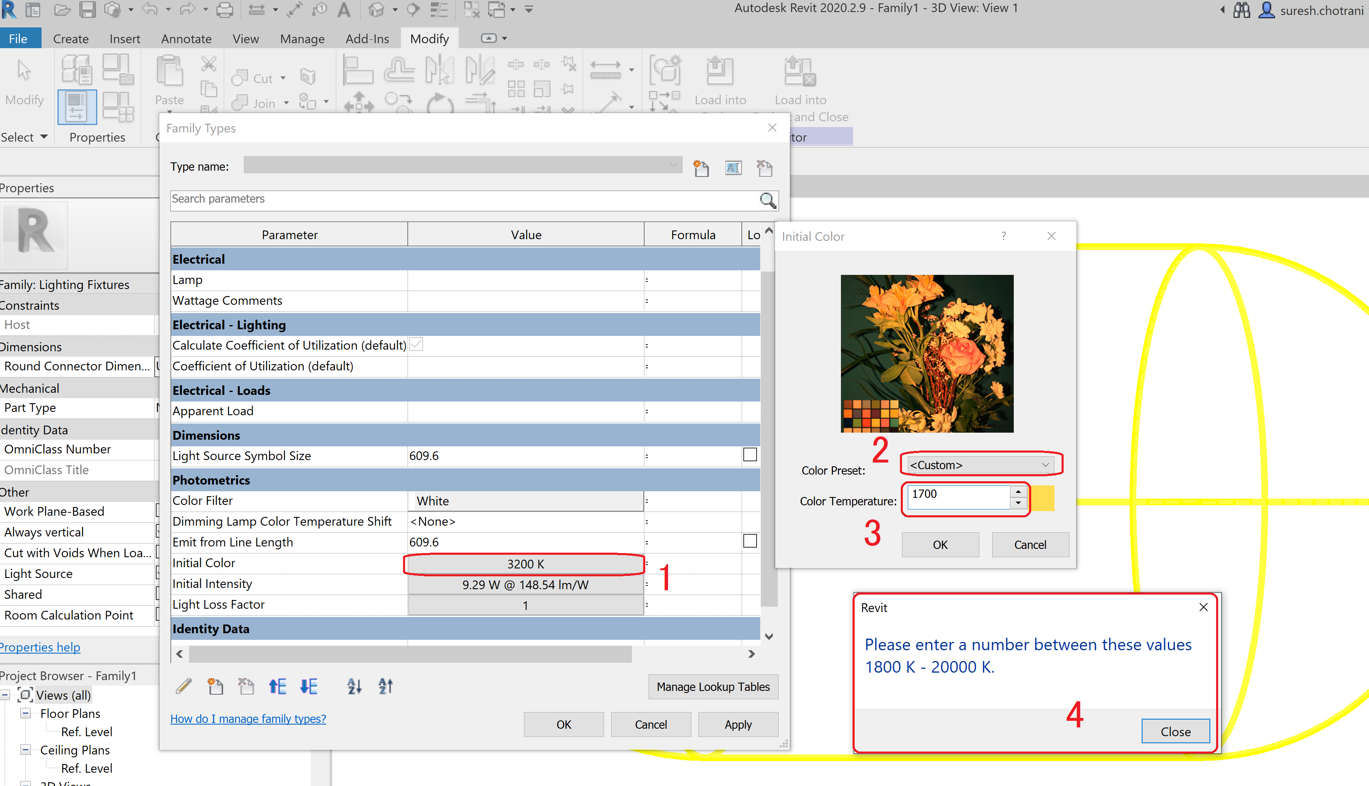
Task: Click the search magnifier in Search parameters field
Action: (768, 201)
